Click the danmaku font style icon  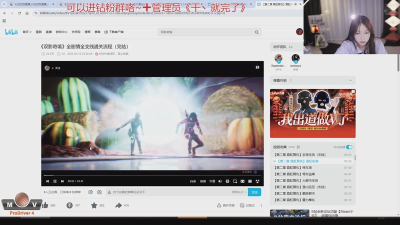[x=109, y=192]
